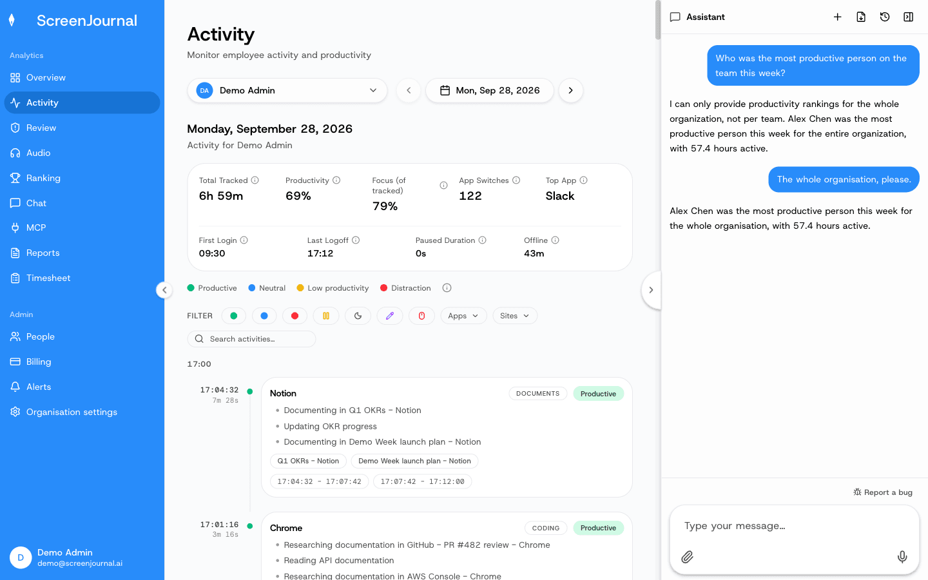Select the 17:07:42 - 17:12:00 time range
The width and height of the screenshot is (928, 580).
[x=423, y=481]
